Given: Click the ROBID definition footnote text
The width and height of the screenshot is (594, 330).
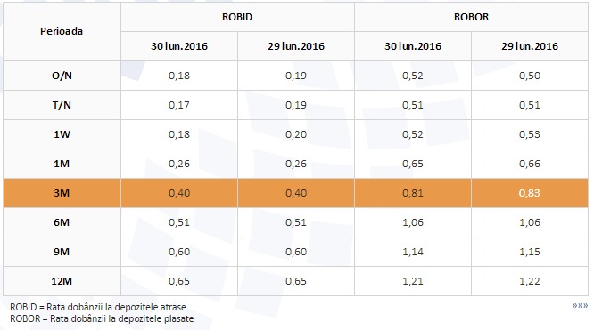Looking at the screenshot, I should pyautogui.click(x=98, y=307).
